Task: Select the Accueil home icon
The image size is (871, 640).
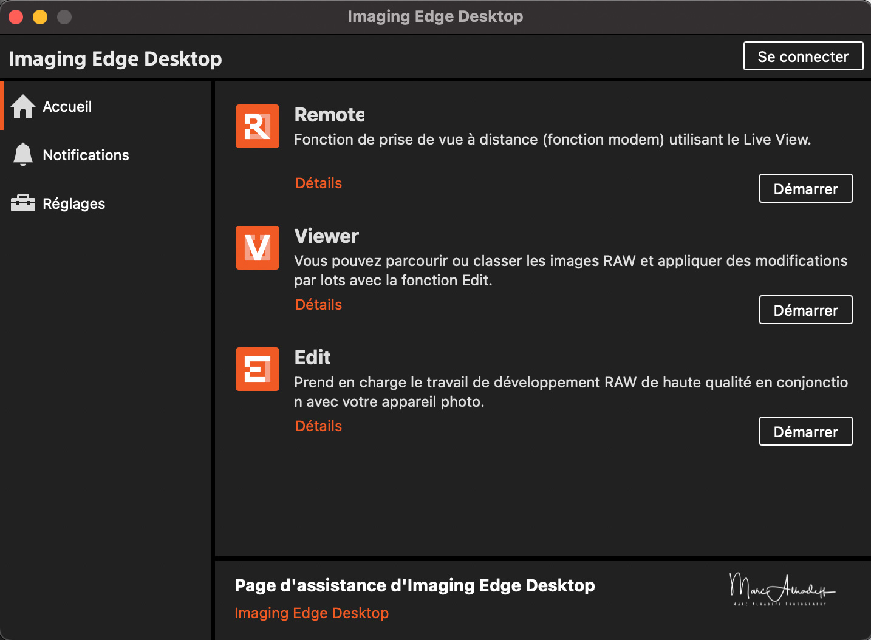Action: click(22, 106)
